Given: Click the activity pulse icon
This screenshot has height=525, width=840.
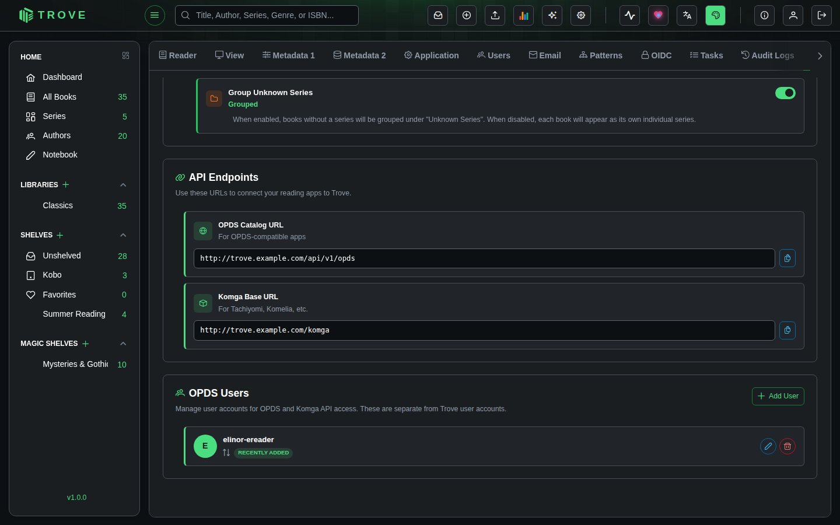Looking at the screenshot, I should [x=630, y=15].
